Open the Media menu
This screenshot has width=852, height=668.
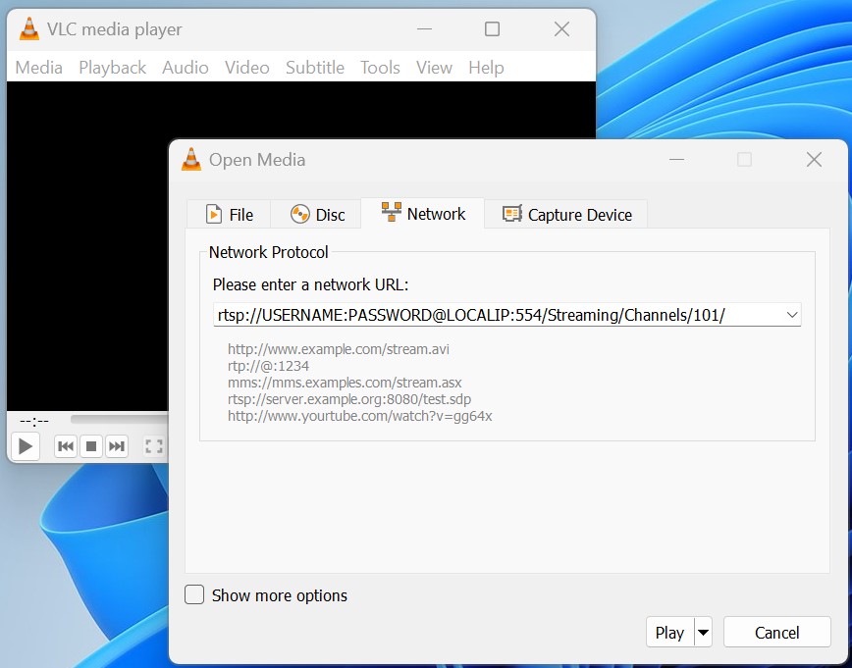39,68
